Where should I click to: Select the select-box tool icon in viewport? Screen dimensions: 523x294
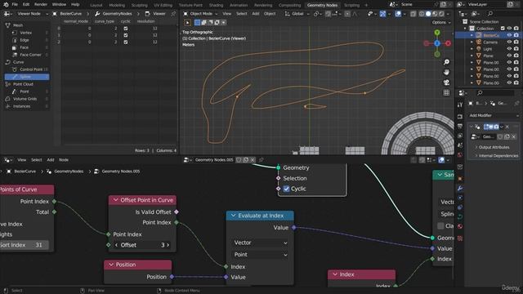pyautogui.click(x=187, y=23)
